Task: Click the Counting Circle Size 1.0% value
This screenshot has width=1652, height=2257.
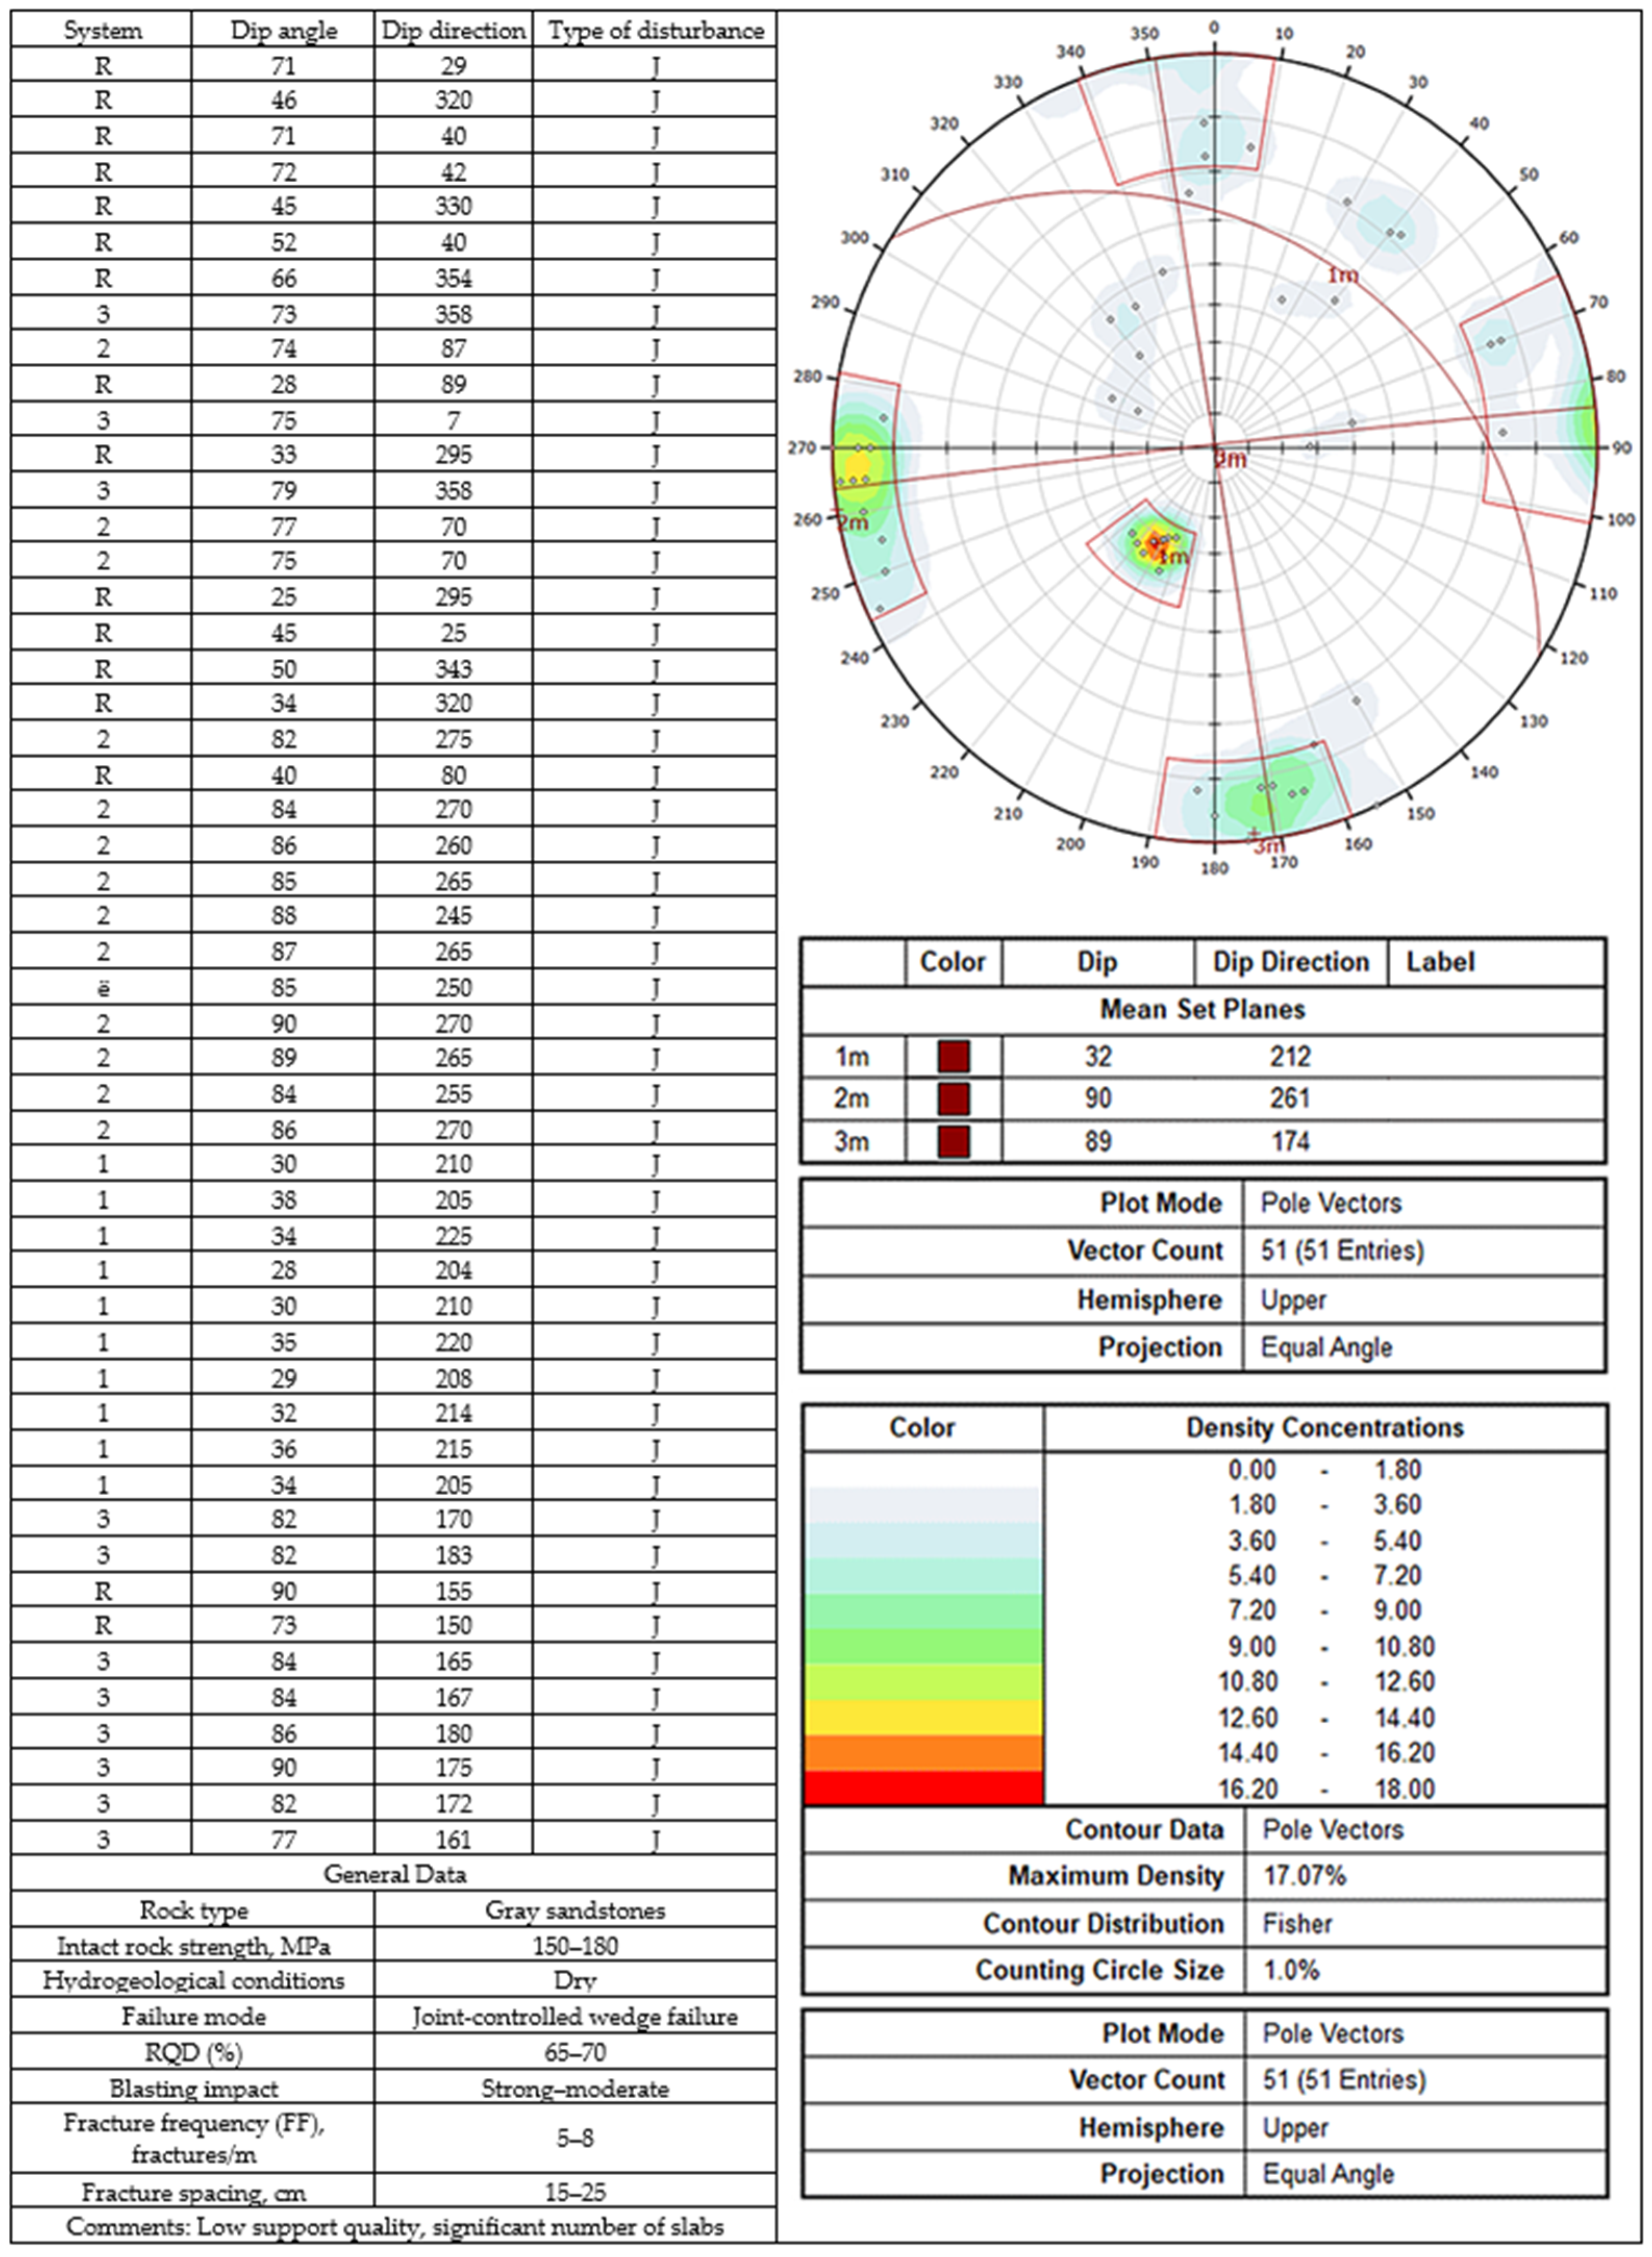Action: [x=1291, y=1970]
